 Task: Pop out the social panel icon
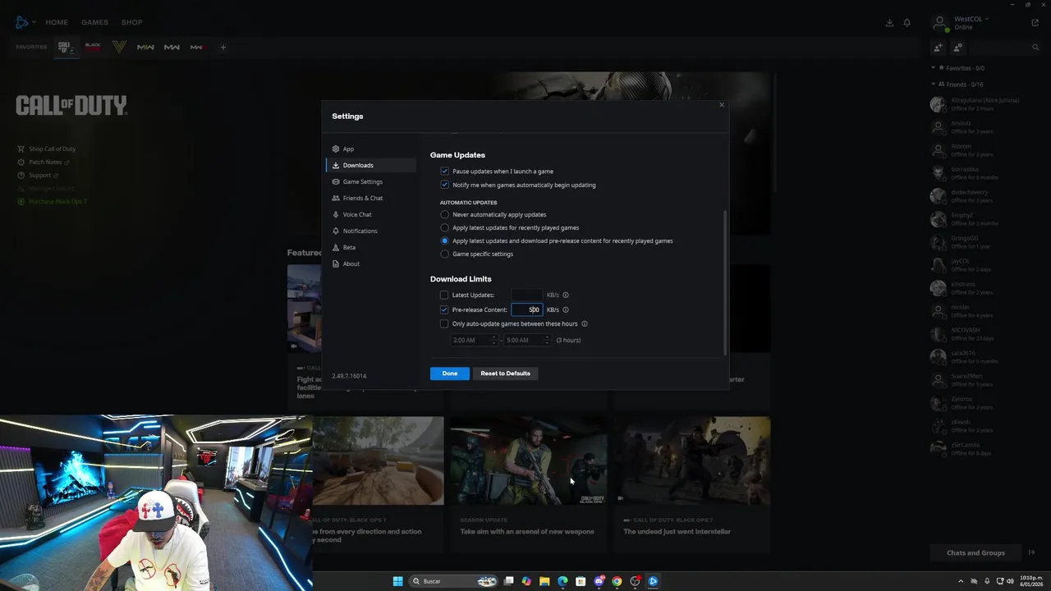(x=1035, y=22)
